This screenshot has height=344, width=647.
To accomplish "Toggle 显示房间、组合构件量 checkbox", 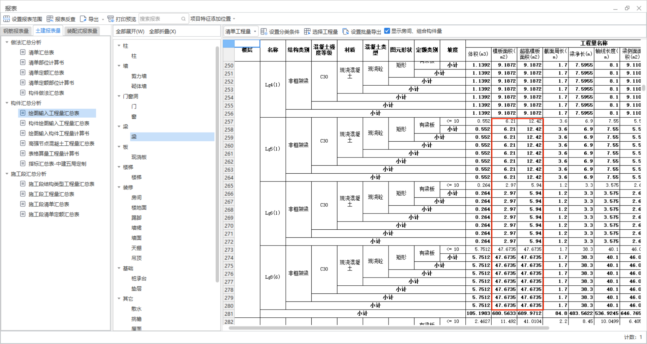I will tap(387, 31).
